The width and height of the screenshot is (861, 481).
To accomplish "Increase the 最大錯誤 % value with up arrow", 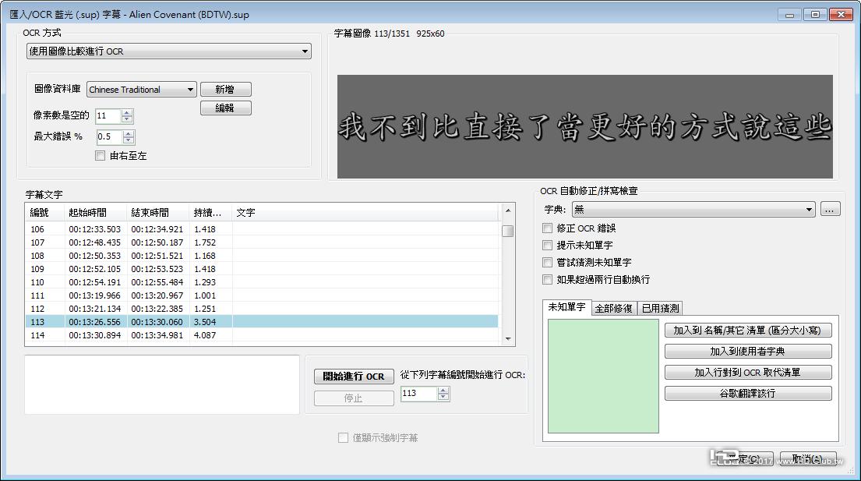I will (129, 133).
